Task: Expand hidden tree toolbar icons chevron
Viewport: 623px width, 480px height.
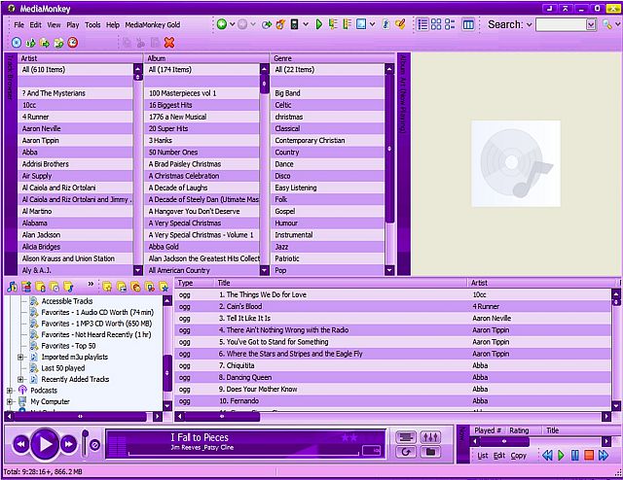Action: (91, 284)
